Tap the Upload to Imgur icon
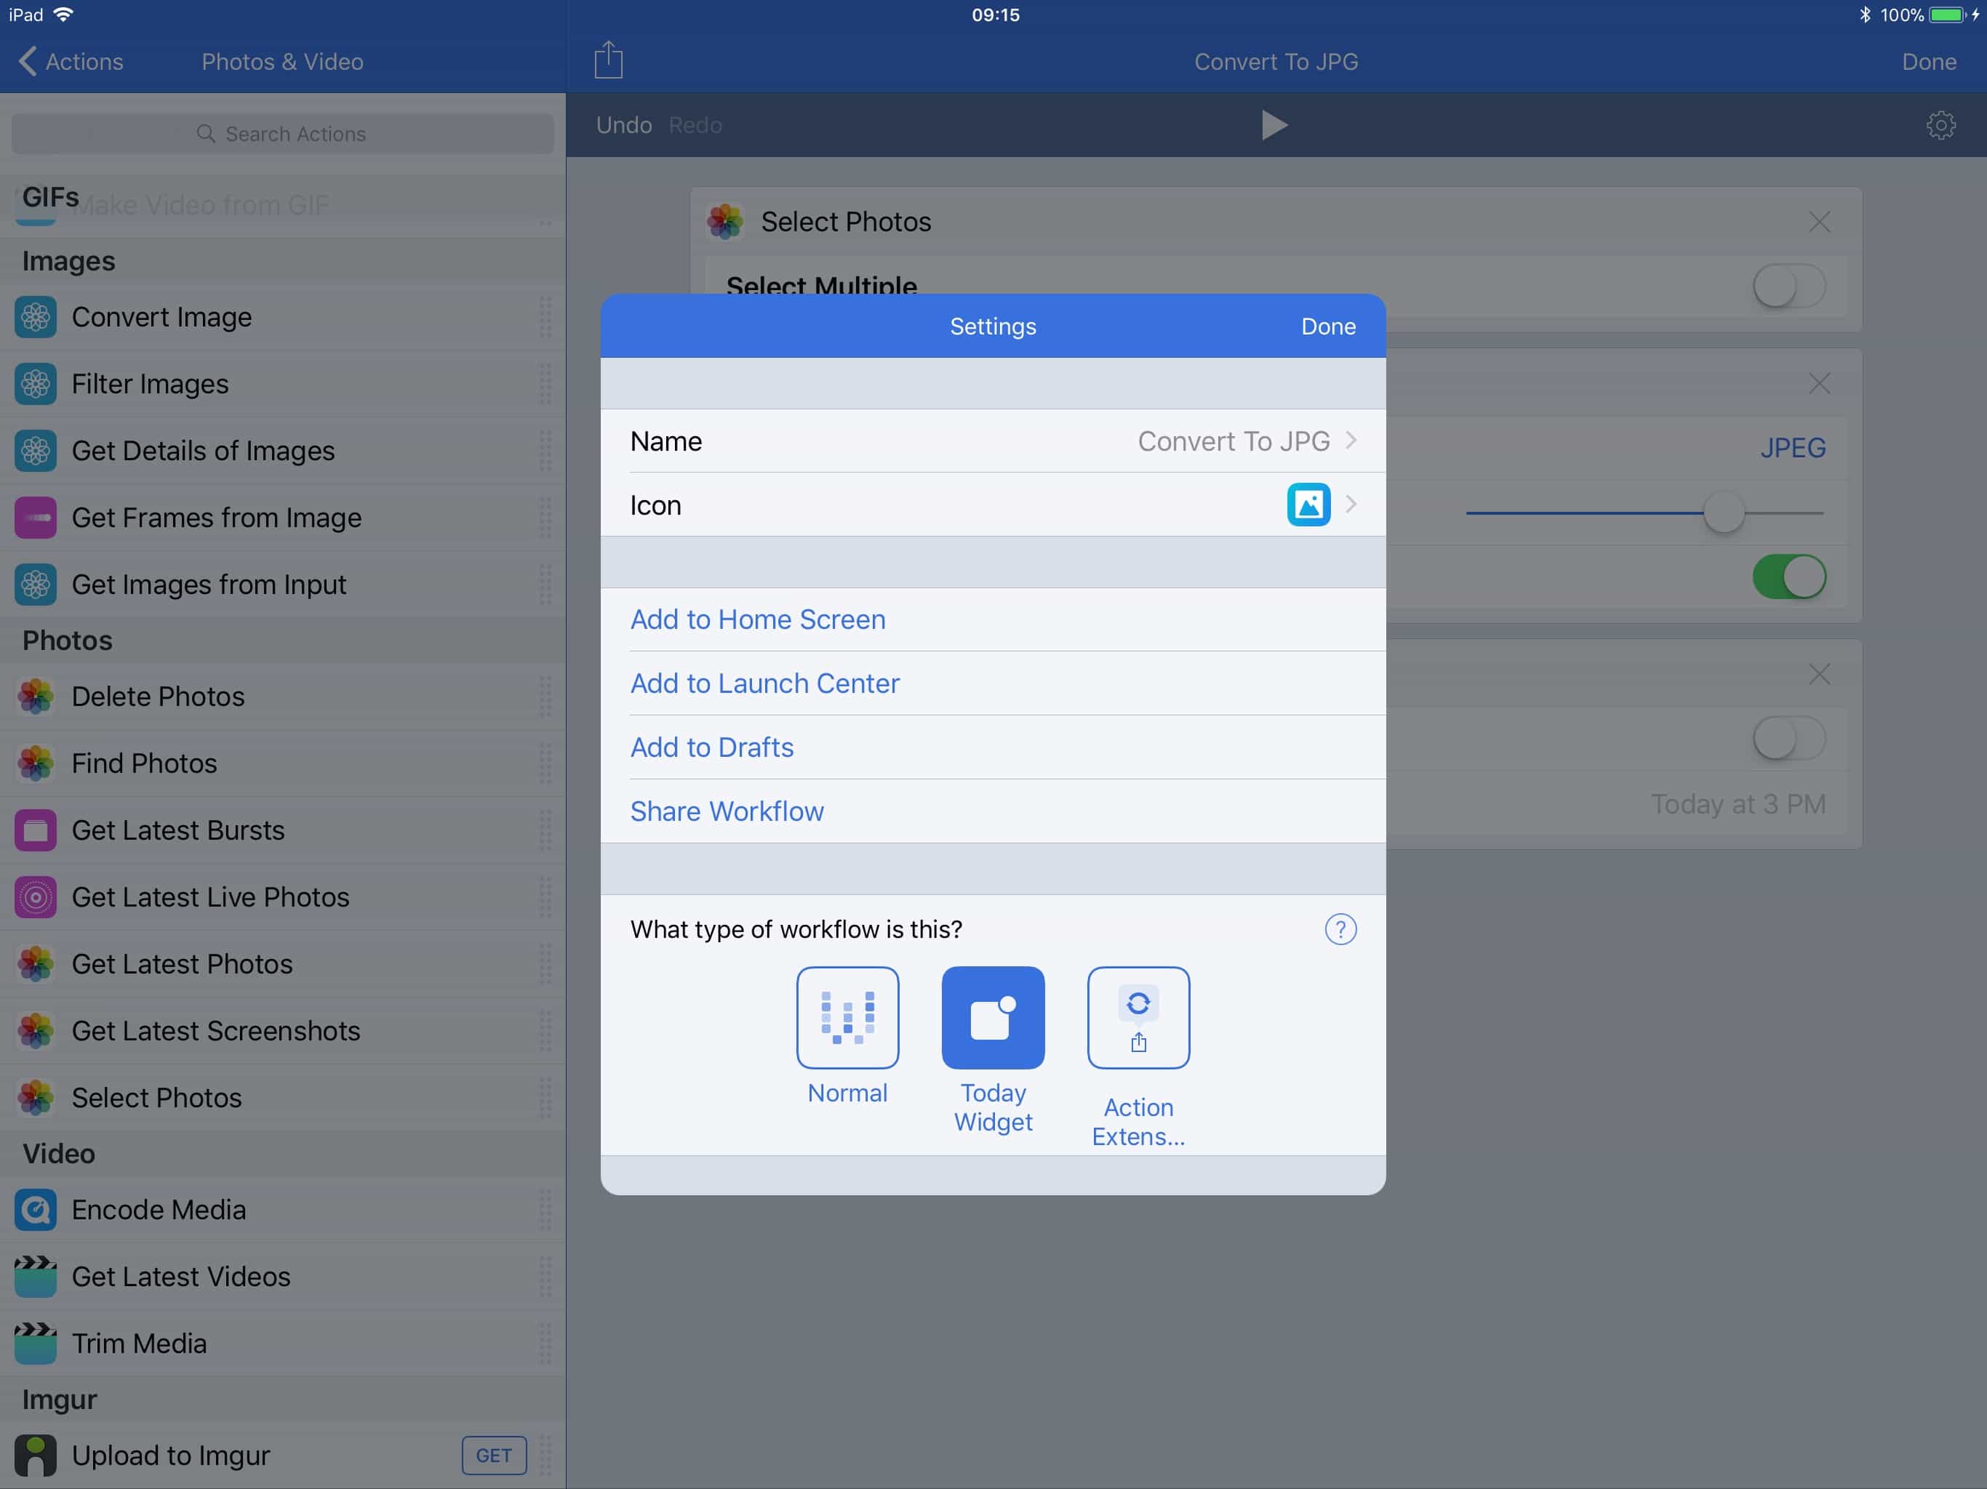The height and width of the screenshot is (1489, 1987). click(x=35, y=1455)
